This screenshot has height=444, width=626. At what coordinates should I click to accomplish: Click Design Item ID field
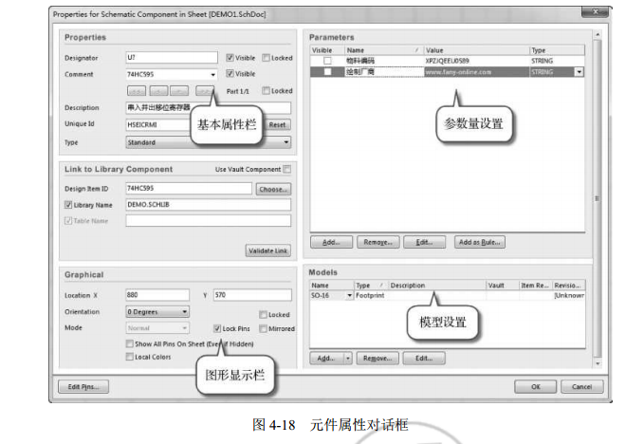189,189
